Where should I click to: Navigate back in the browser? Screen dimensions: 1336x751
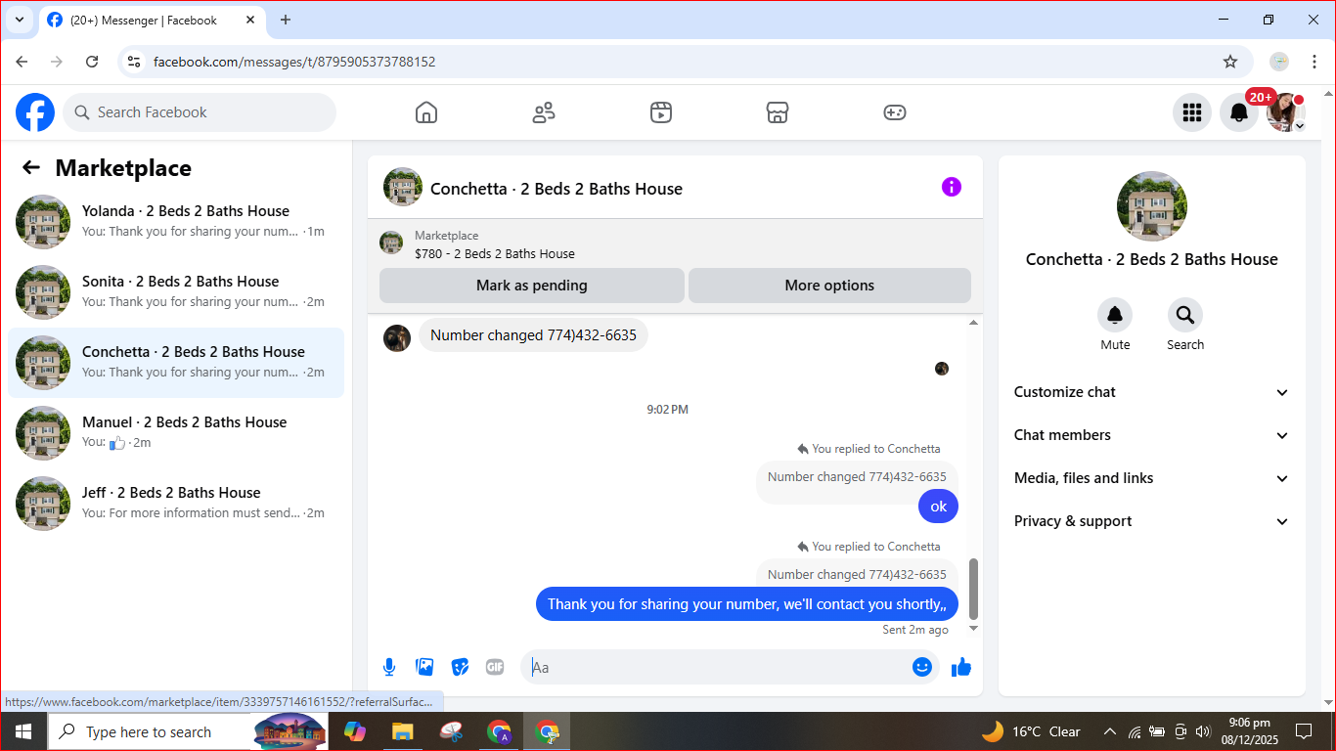(22, 62)
